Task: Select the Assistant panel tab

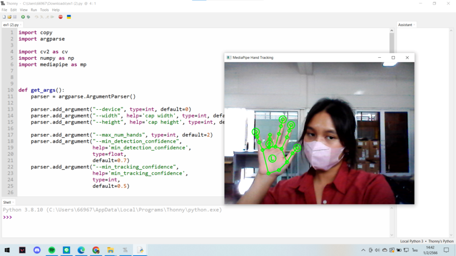Action: coord(405,25)
